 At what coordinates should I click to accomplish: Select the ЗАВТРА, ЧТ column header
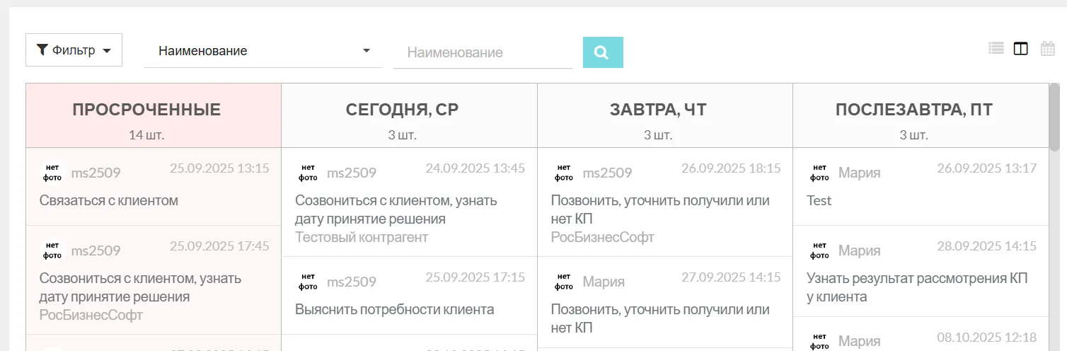point(658,110)
